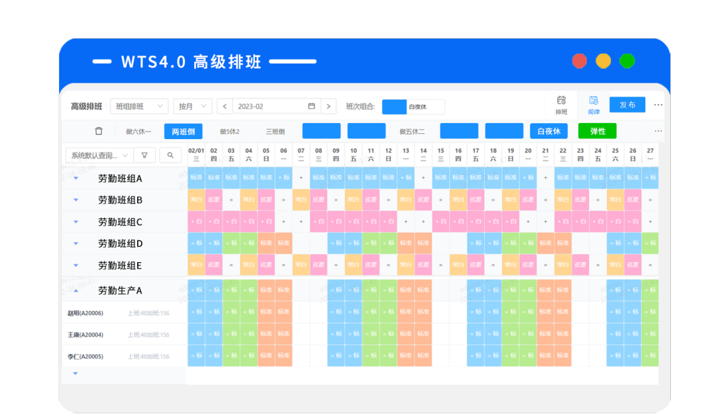Click 劳勤班组A's plus cell on 07

tap(301, 177)
